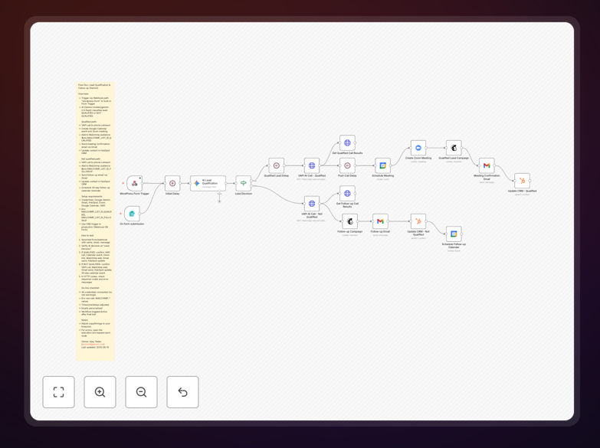Screen dimensions: 600x448
Task: Click the plus beside WordPress Form Trigger
Action: pyautogui.click(x=123, y=183)
